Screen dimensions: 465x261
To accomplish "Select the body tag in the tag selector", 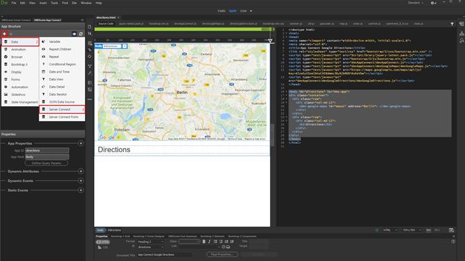I will 100,230.
